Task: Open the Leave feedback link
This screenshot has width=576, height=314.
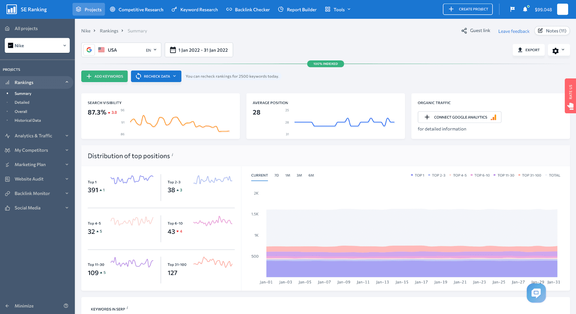Action: 514,31
